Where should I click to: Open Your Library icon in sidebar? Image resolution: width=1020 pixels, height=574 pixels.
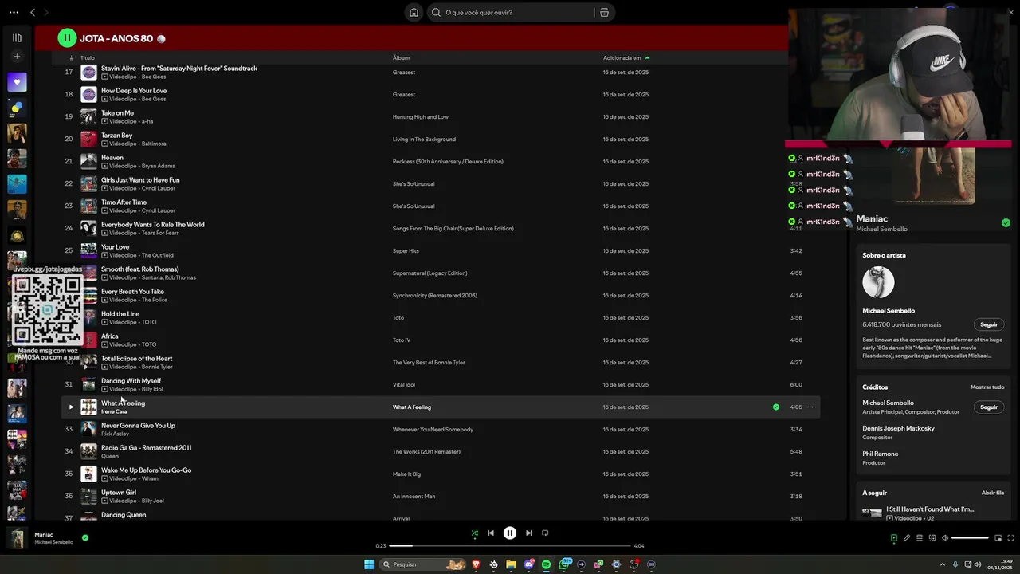coord(17,37)
